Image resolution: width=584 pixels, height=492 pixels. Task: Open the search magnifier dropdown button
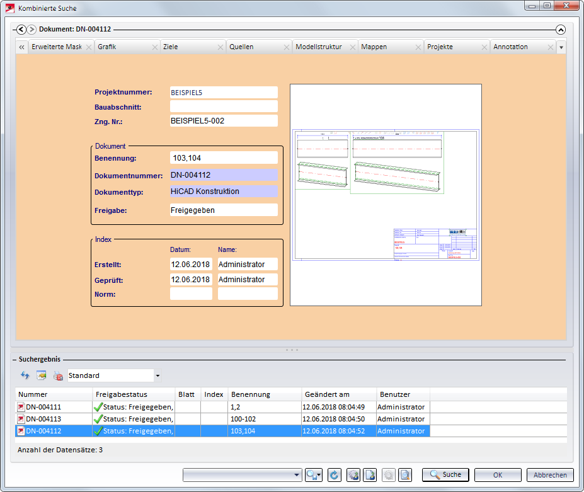pyautogui.click(x=314, y=475)
